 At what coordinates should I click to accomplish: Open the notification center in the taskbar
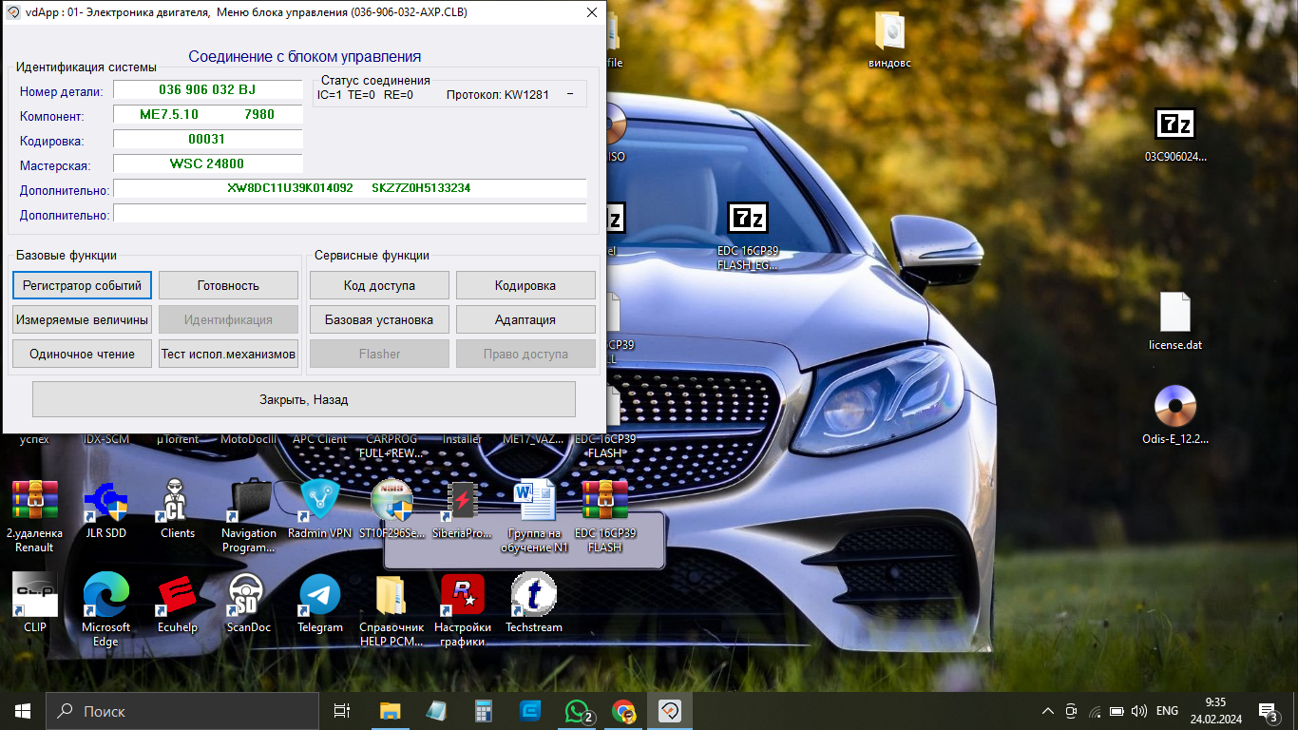1267,711
